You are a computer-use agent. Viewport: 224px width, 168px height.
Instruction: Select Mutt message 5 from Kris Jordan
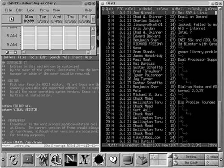(x=159, y=28)
